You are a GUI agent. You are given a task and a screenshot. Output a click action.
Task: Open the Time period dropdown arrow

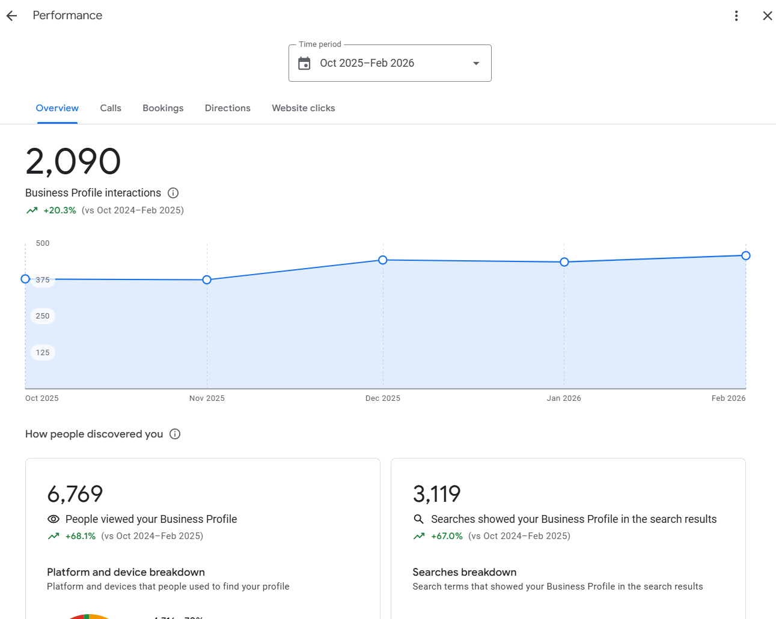[476, 63]
